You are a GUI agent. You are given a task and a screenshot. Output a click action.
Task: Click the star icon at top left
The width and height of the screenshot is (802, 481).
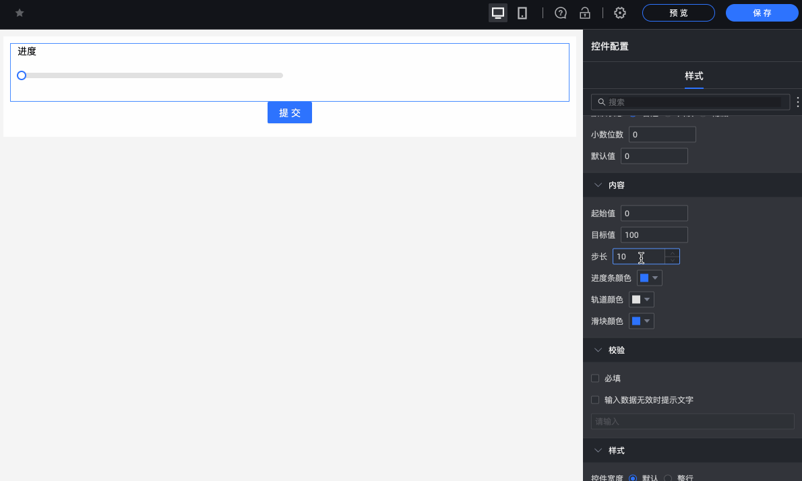tap(19, 12)
